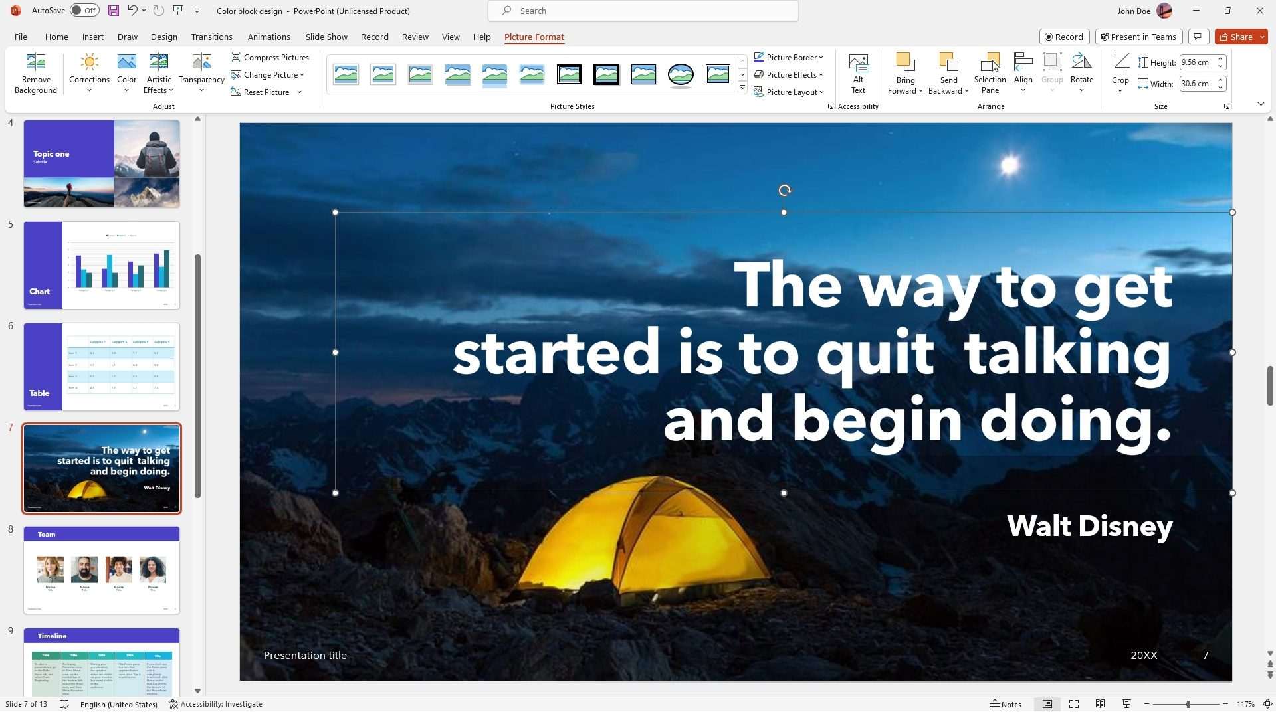Image resolution: width=1276 pixels, height=712 pixels.
Task: Open the Align dropdown
Action: [1023, 73]
